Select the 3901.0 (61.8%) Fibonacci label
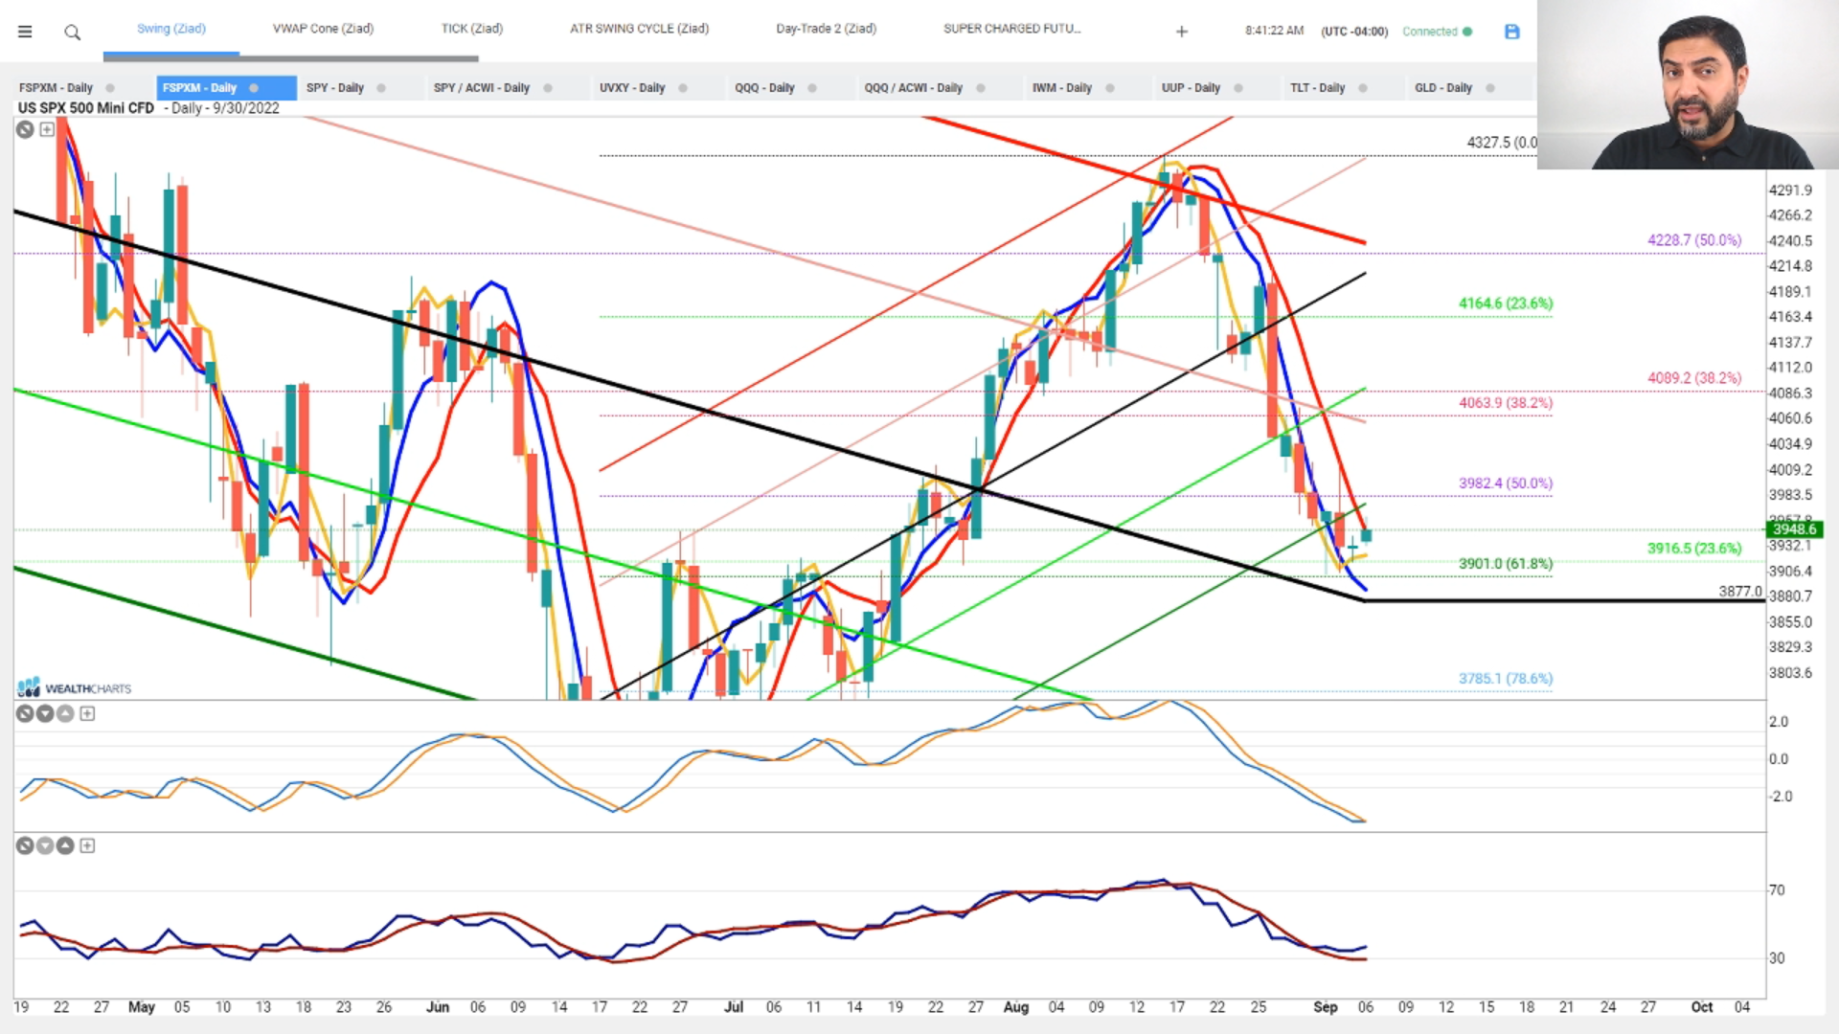This screenshot has height=1034, width=1839. [1506, 564]
